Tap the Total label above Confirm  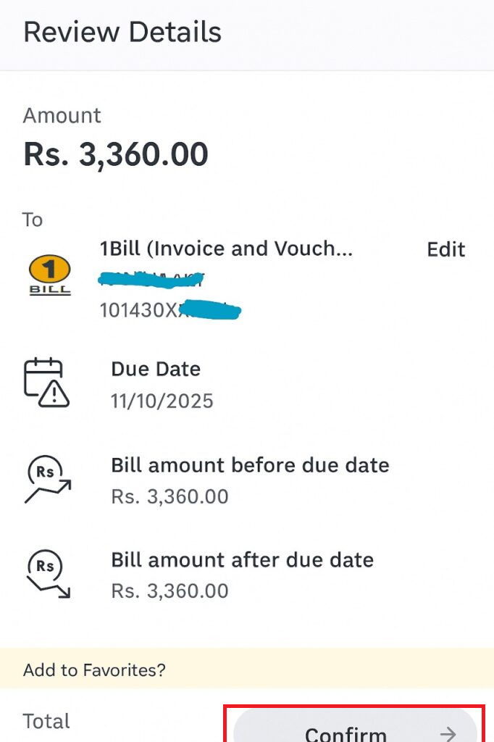click(46, 720)
